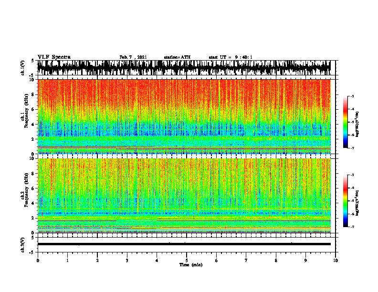Click time axis tick label '1'
Viewport: 378px width, 292px height.
[x=67, y=261]
